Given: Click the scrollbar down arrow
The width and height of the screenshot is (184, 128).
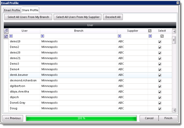Looking at the screenshot, I should 174,110.
